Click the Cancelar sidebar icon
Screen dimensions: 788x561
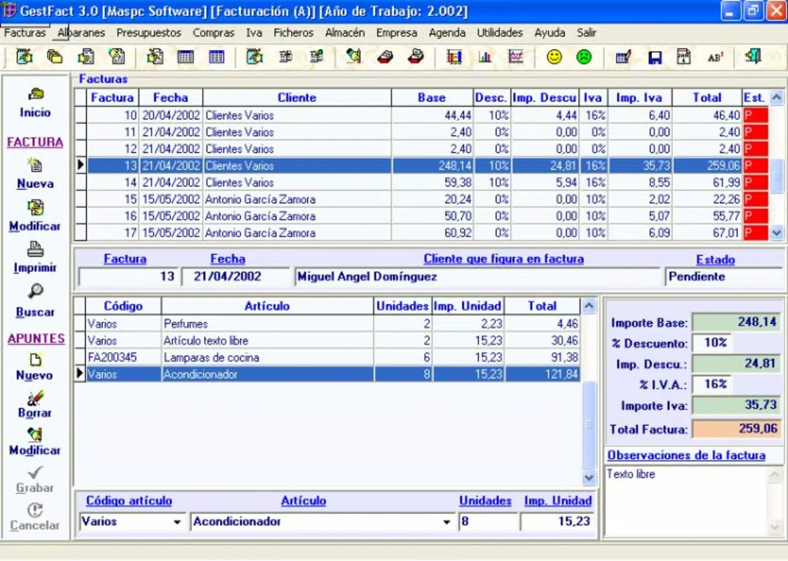tap(35, 517)
